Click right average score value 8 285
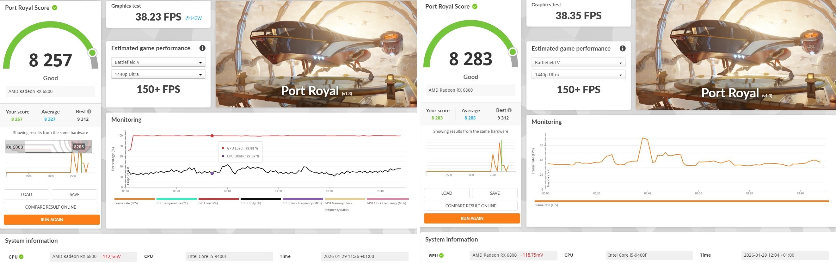 tap(470, 118)
